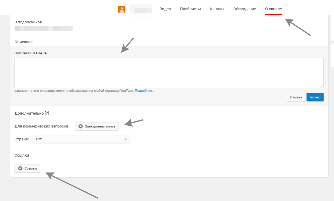
Task: Select the О канале tab
Action: (x=273, y=9)
